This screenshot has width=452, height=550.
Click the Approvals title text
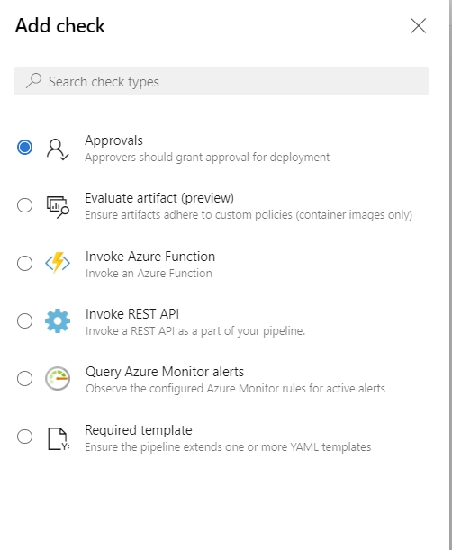coord(113,140)
